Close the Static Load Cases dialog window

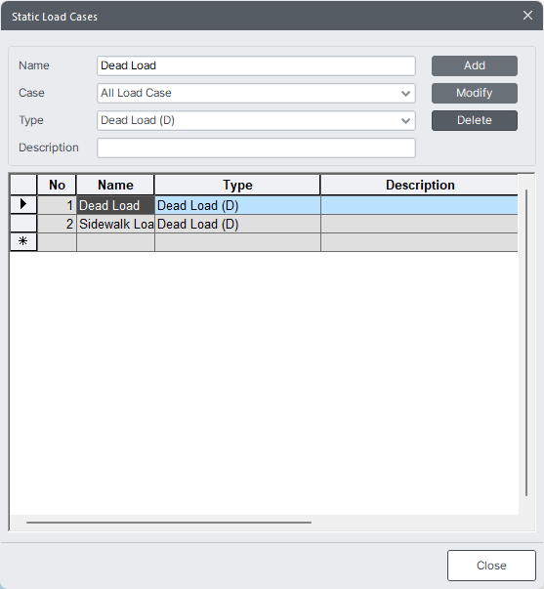point(527,16)
